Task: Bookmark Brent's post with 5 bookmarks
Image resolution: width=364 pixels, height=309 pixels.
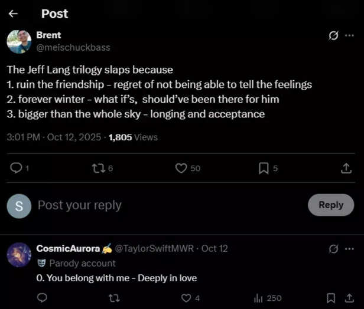Action: tap(264, 168)
